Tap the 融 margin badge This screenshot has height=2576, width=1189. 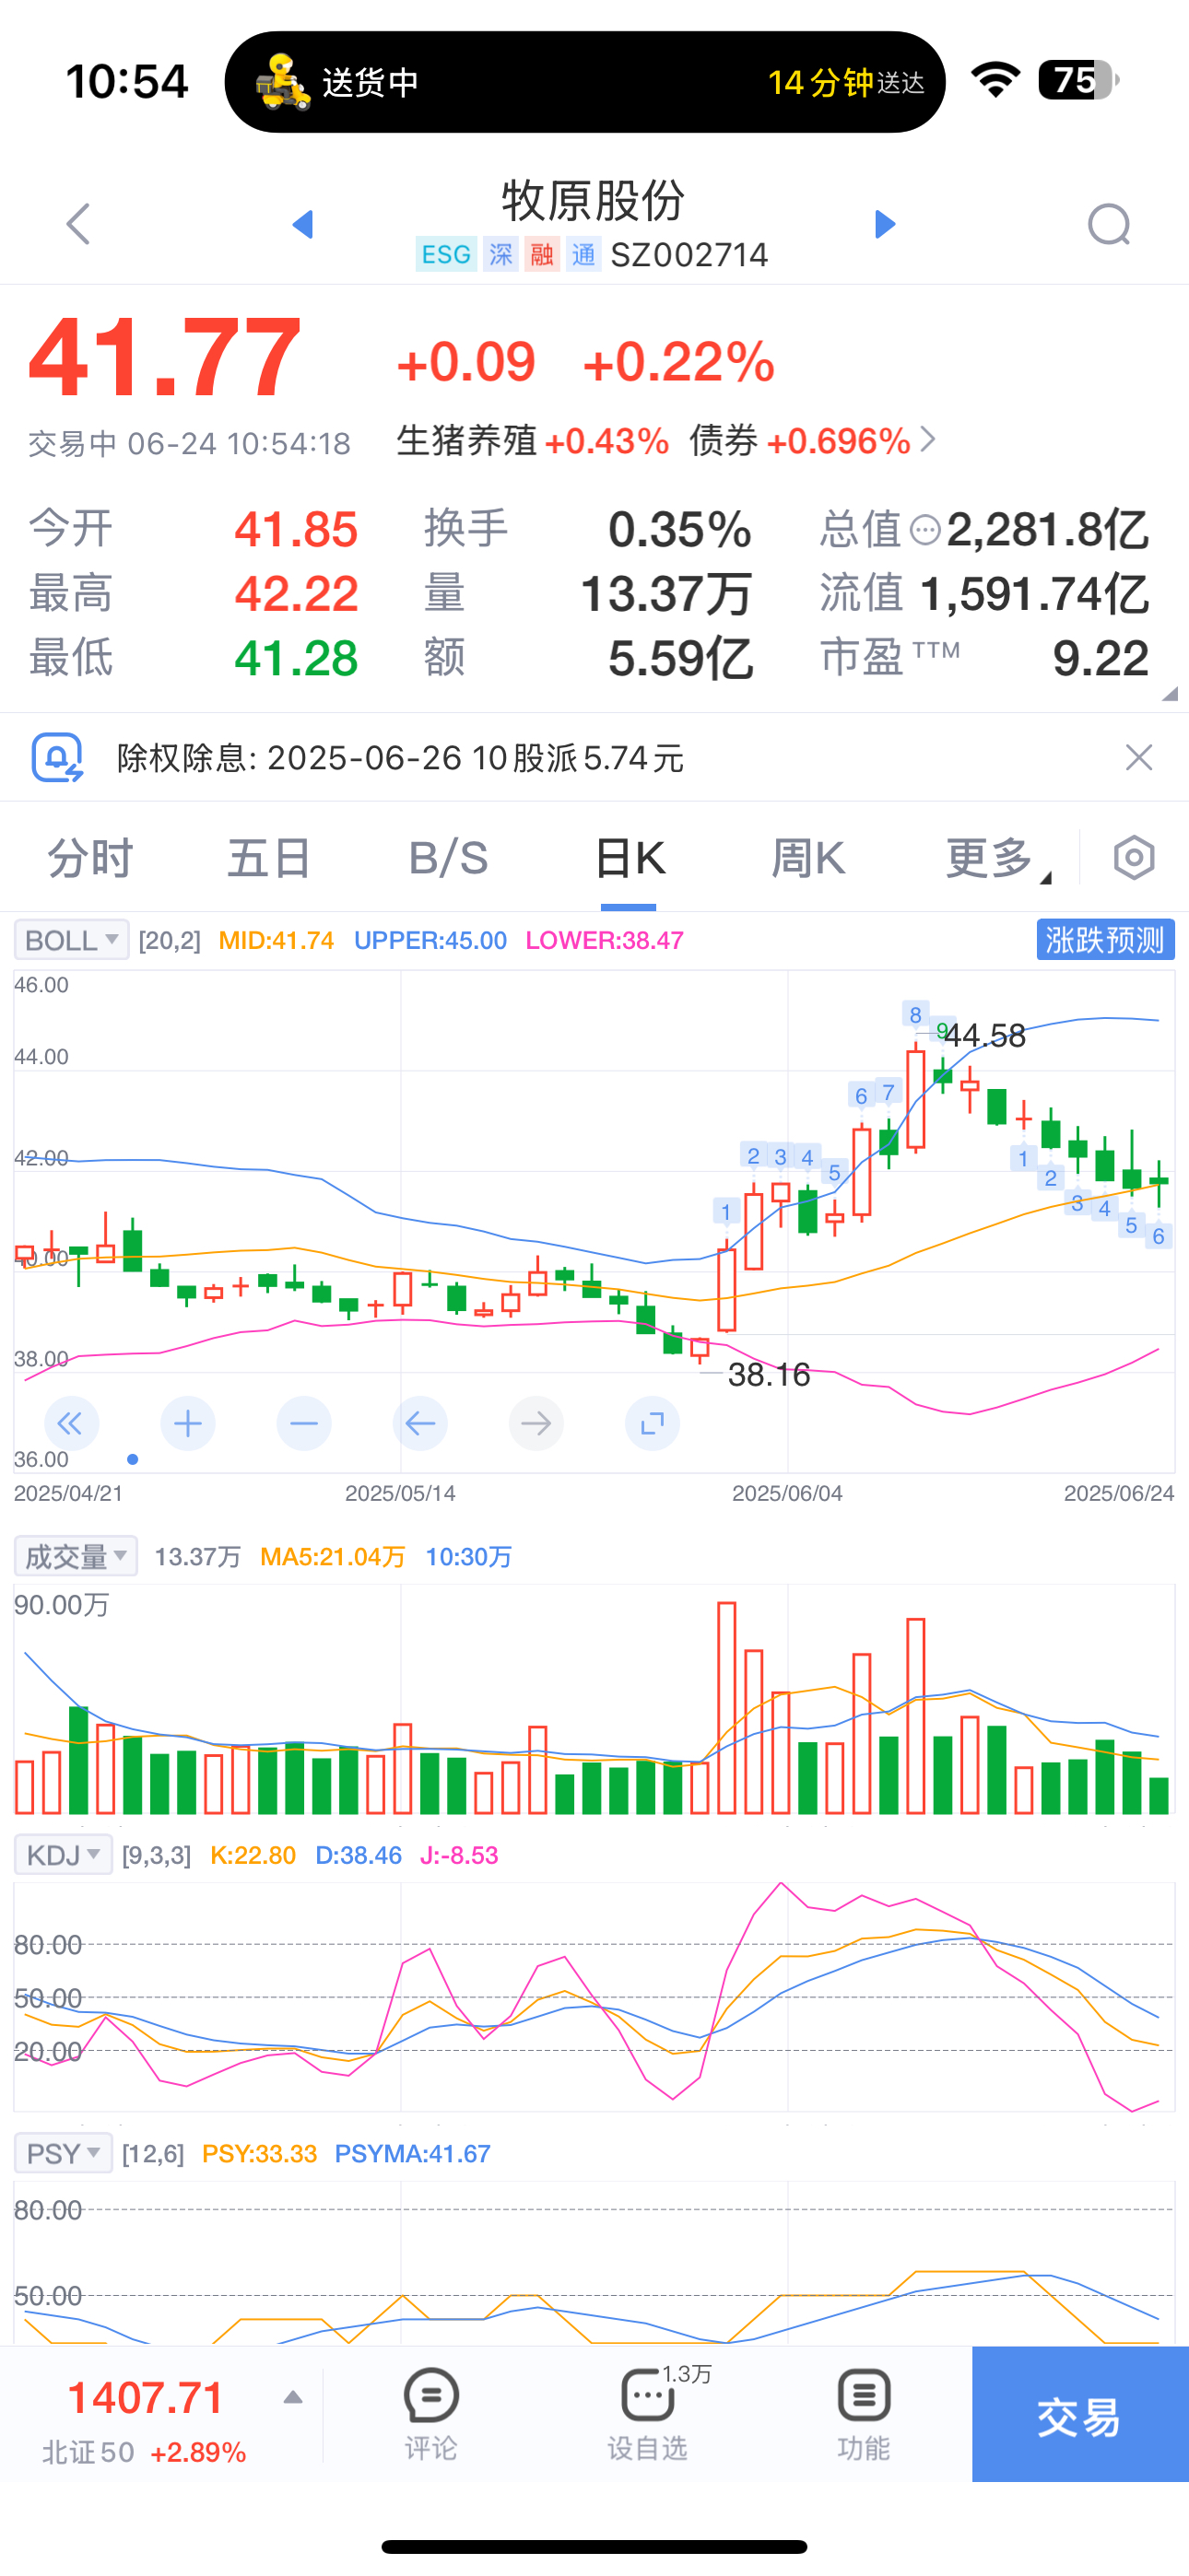click(x=543, y=255)
